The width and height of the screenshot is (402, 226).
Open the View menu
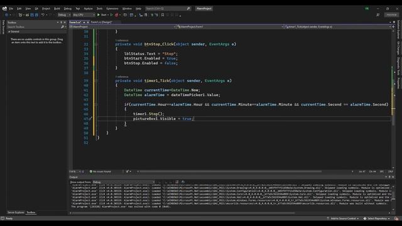[28, 8]
